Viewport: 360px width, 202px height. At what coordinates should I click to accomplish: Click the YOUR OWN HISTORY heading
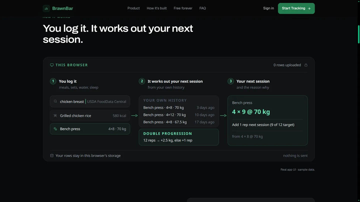(165, 101)
